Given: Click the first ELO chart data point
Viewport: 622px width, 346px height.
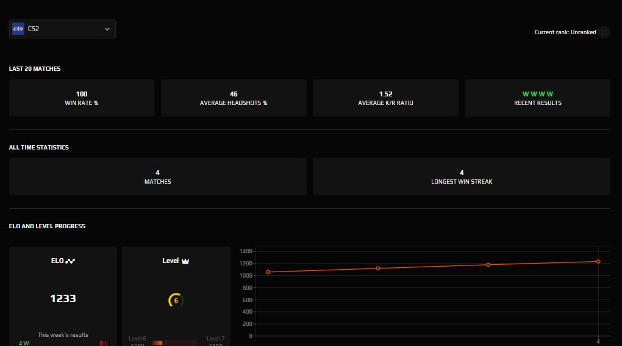Looking at the screenshot, I should tap(268, 272).
